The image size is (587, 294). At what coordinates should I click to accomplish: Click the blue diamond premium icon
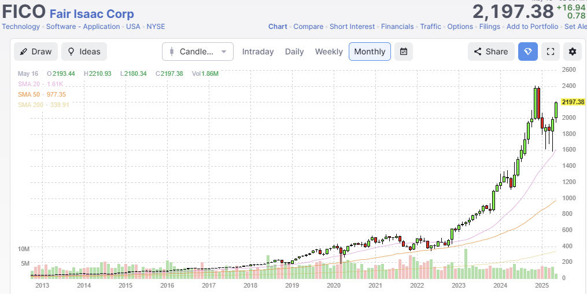[x=528, y=52]
